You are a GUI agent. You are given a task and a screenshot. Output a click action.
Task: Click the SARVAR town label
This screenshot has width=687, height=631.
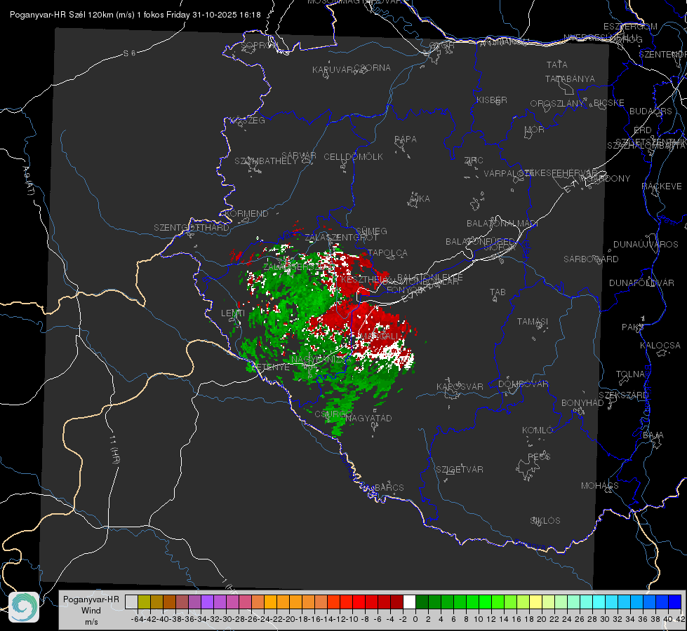click(x=299, y=156)
